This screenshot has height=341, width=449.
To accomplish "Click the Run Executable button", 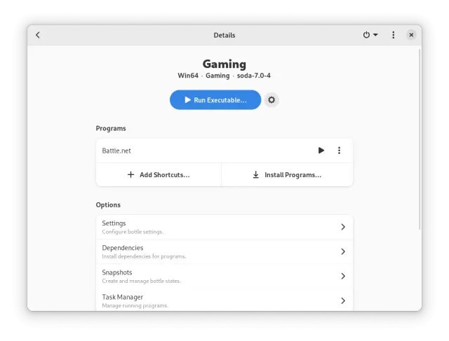I will (215, 99).
